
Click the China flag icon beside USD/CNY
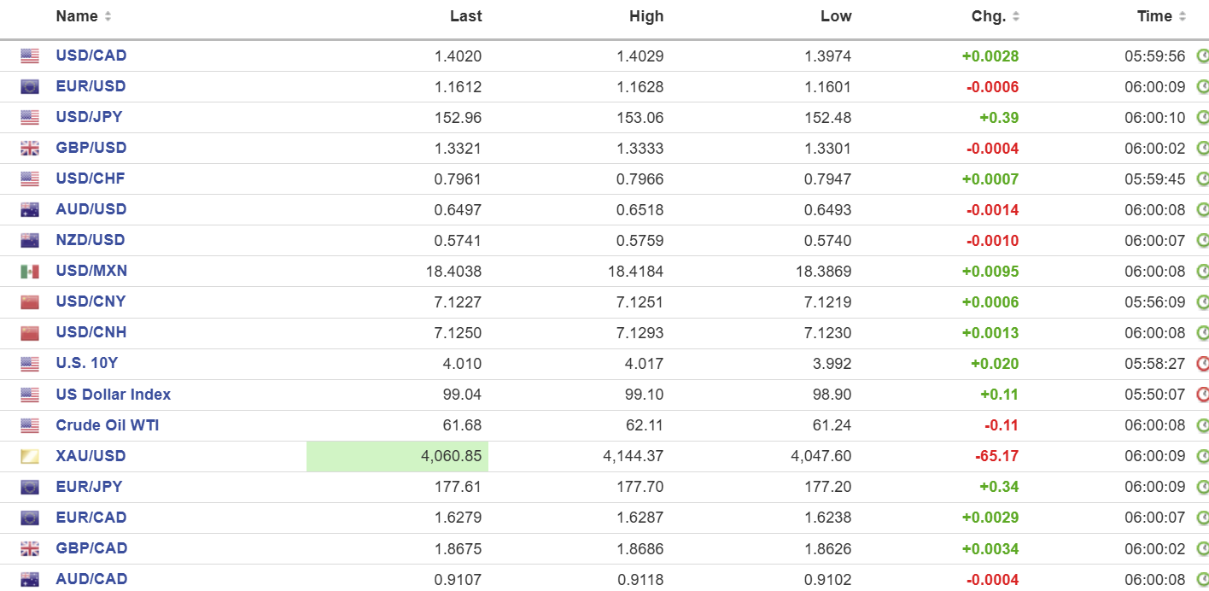point(30,302)
